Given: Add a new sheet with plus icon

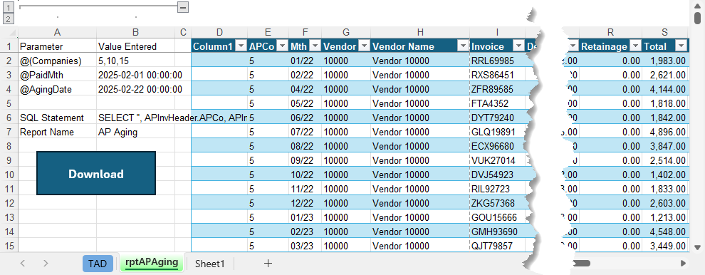Looking at the screenshot, I should [268, 264].
